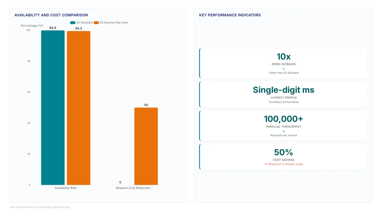Screen dimensions: 382x215
Task: Toggle the S3 Express One Zone legend swatch
Action: [x=96, y=23]
